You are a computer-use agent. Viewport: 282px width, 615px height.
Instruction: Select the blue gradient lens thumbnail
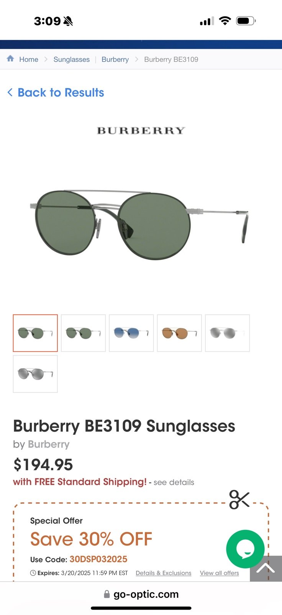(131, 333)
